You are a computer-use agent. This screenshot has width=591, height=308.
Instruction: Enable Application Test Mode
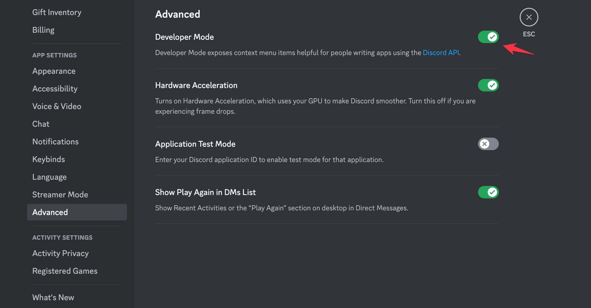(x=488, y=144)
